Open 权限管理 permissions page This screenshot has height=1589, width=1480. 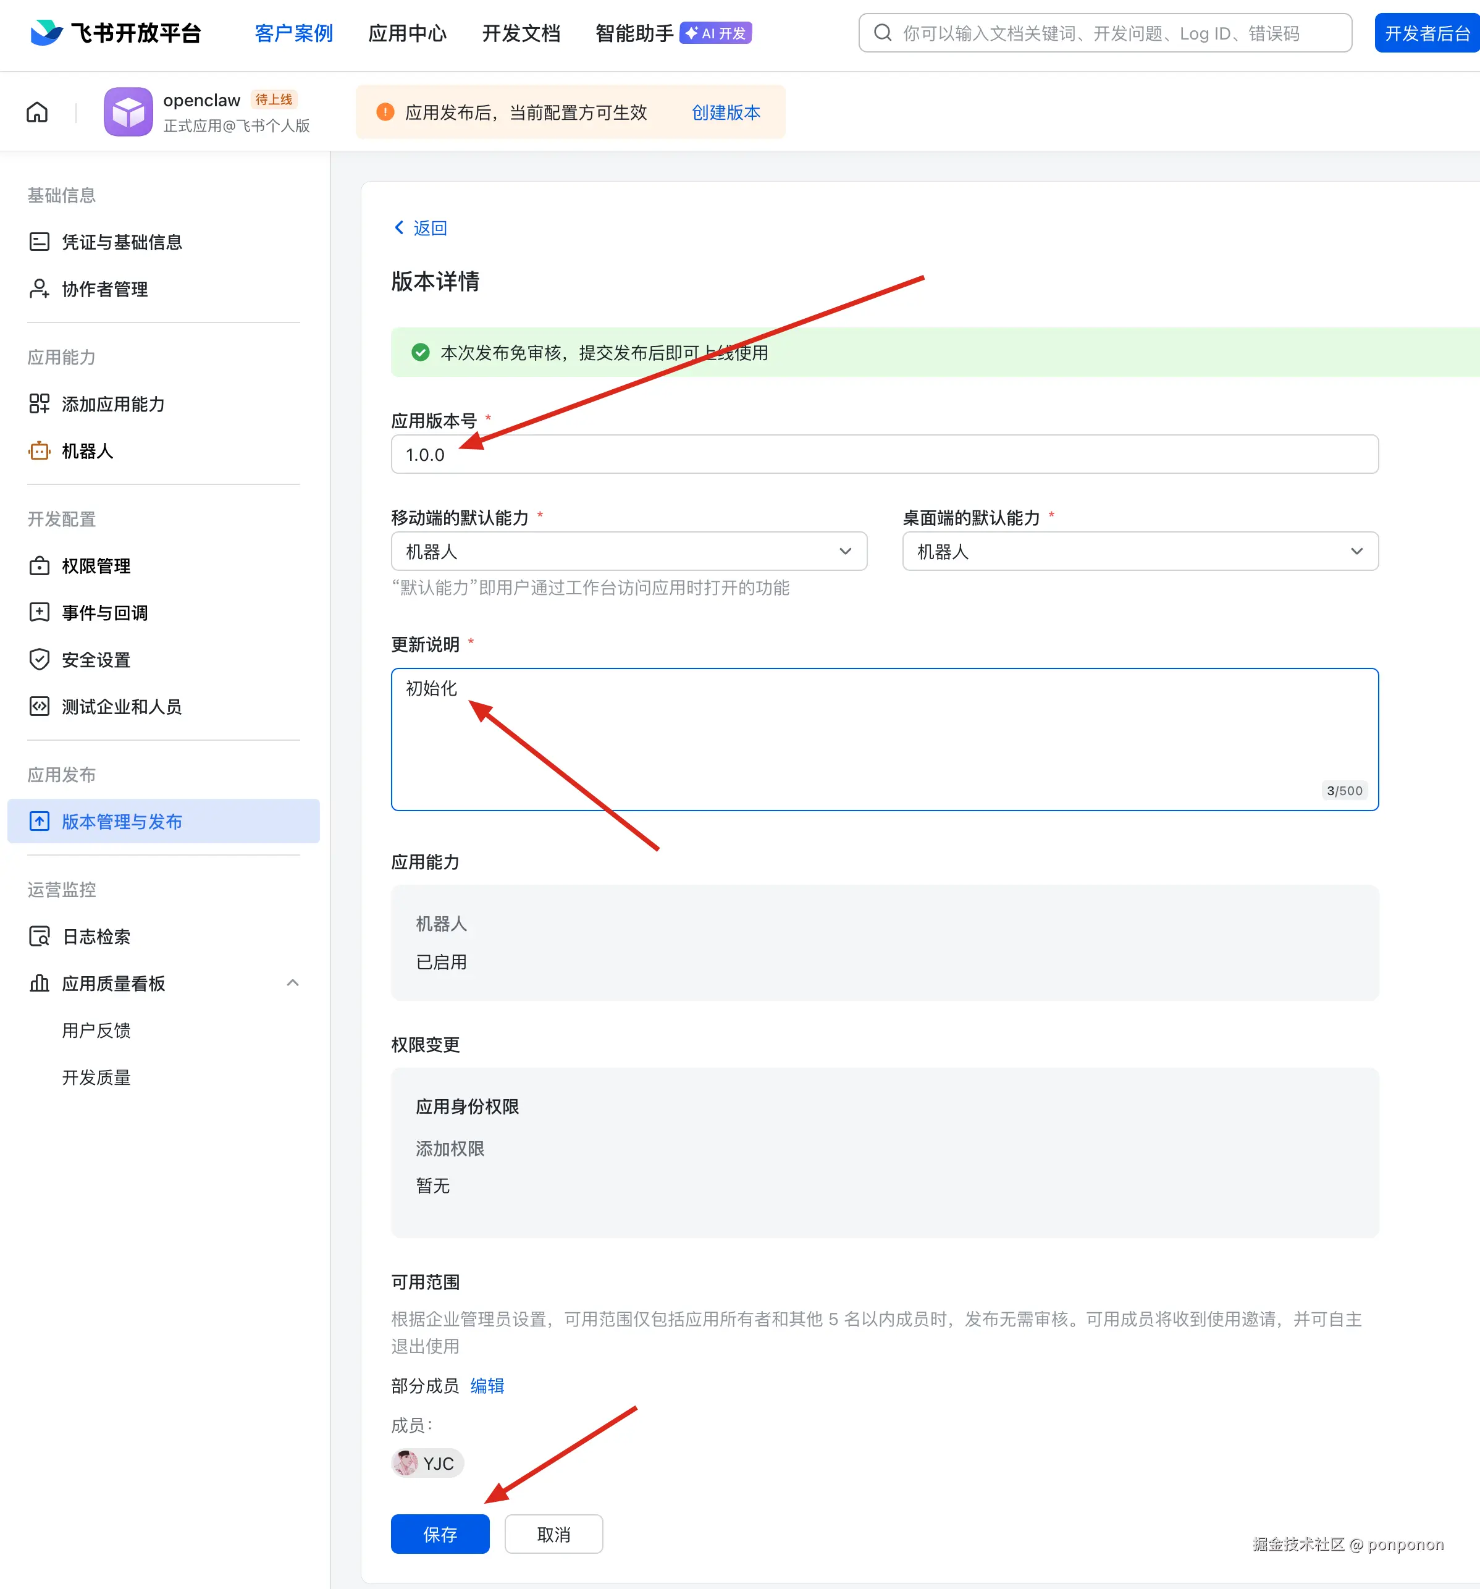click(96, 567)
